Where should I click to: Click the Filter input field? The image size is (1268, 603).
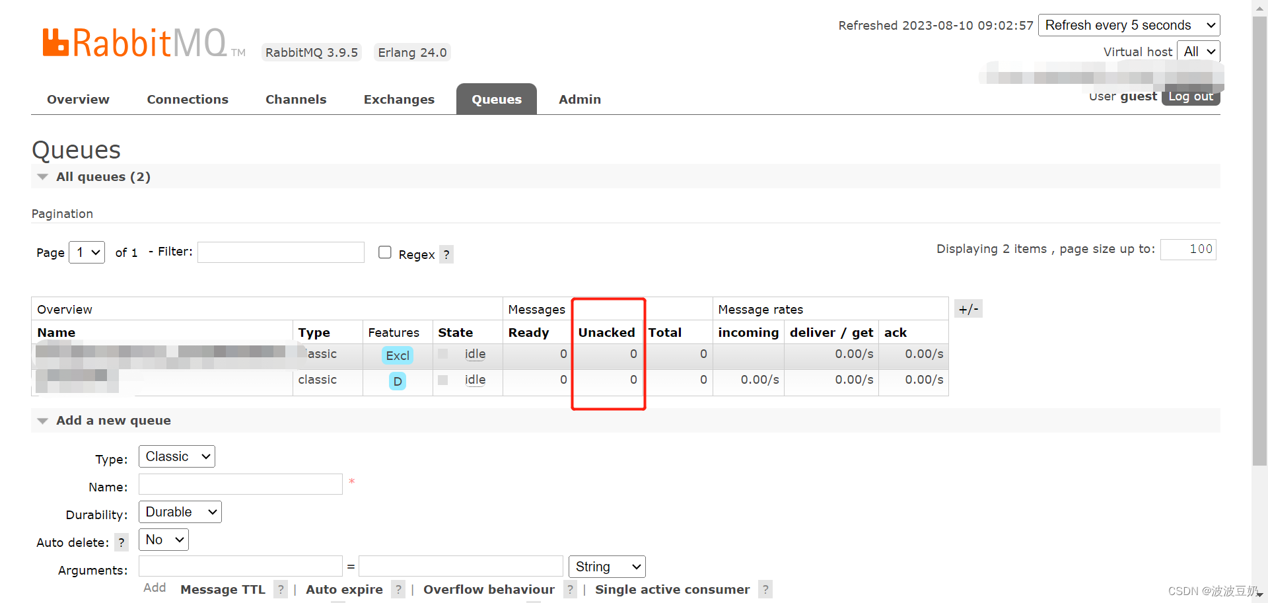[x=281, y=252]
